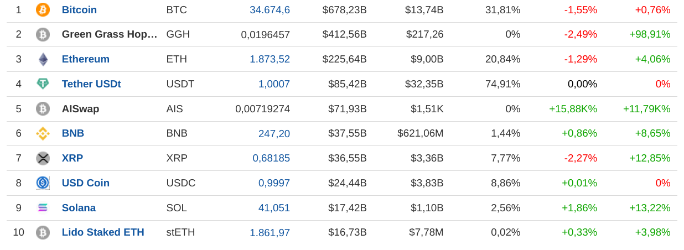
Task: Click the green Tether logo icon
Action: [x=43, y=84]
